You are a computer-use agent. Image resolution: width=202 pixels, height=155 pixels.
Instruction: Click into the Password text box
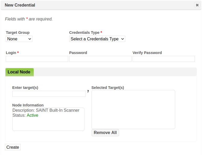pyautogui.click(x=100, y=59)
